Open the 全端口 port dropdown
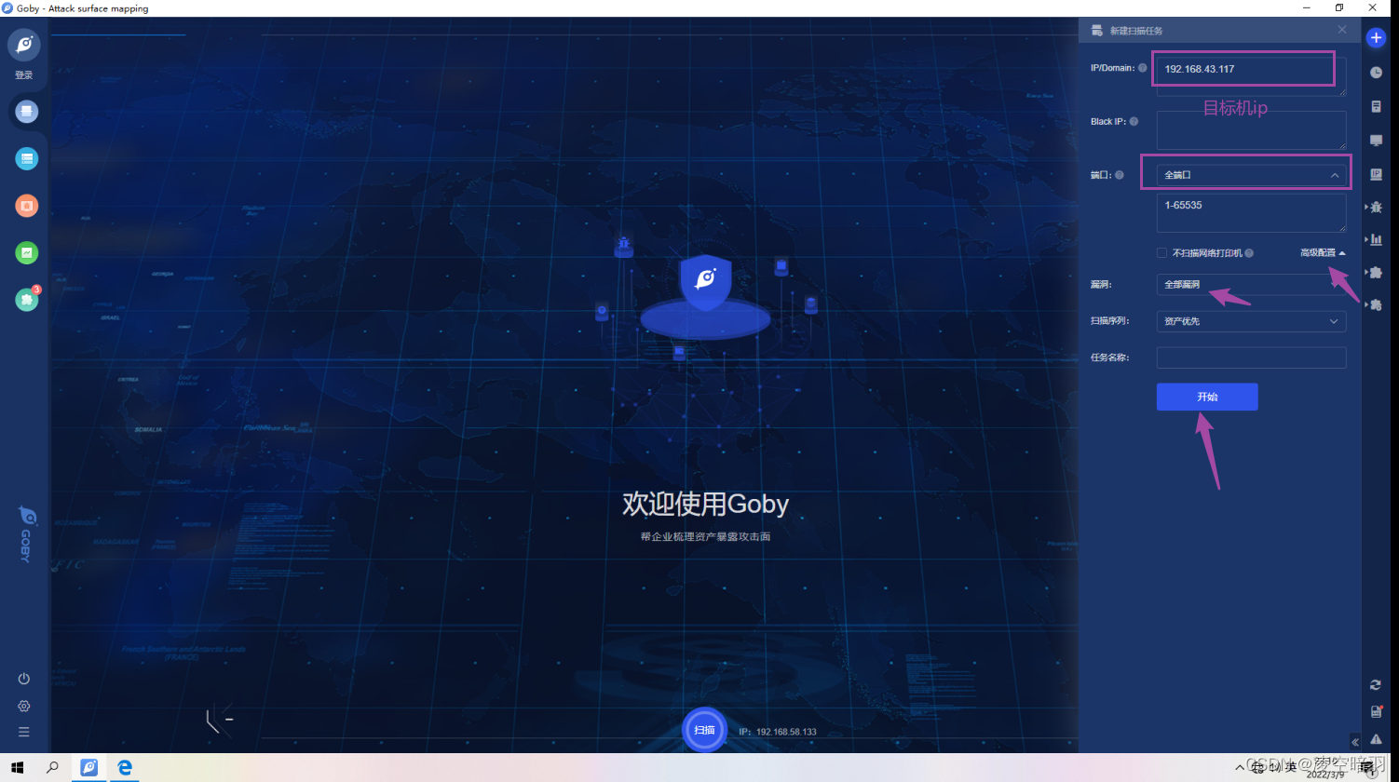 pyautogui.click(x=1251, y=175)
